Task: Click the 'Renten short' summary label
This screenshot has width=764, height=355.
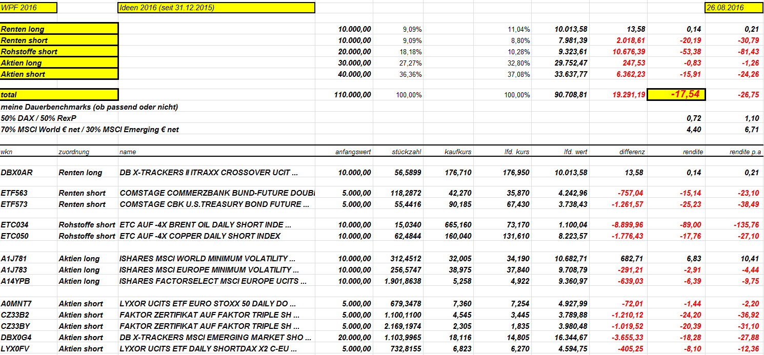Action: [x=59, y=40]
